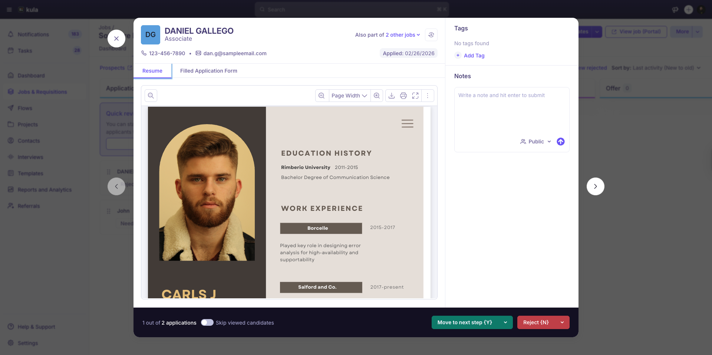Expand the Public note visibility dropdown
Screen dimensions: 712x355
pyautogui.click(x=536, y=142)
